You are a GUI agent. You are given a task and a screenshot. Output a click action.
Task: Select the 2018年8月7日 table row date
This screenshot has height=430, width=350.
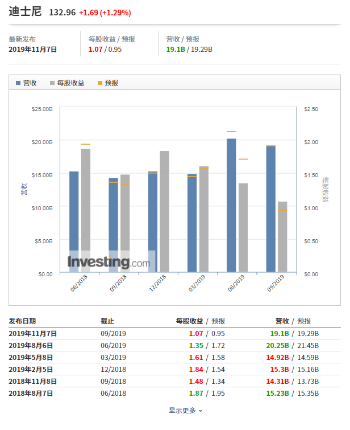(31, 394)
